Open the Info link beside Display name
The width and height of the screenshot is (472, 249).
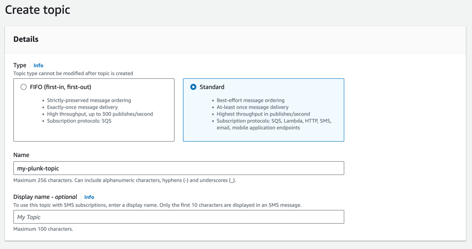(89, 197)
